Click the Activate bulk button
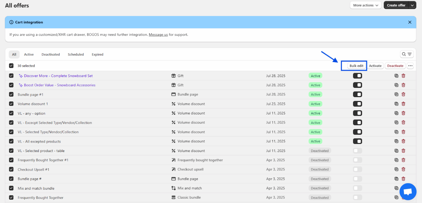The height and width of the screenshot is (203, 422). pos(375,66)
